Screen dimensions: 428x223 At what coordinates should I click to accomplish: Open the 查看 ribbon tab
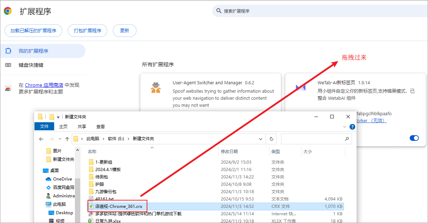tap(101, 126)
